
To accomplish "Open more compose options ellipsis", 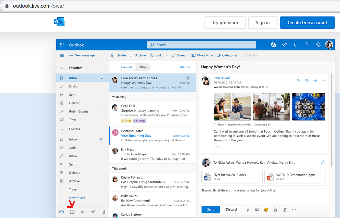I will (294, 210).
